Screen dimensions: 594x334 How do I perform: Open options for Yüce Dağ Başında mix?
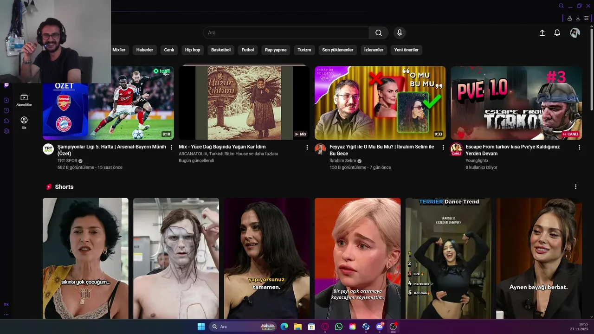click(307, 147)
